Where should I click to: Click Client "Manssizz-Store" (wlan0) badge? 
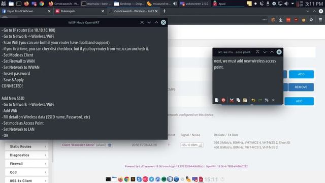(x=86, y=145)
